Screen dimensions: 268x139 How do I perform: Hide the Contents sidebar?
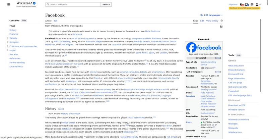pyautogui.click(x=24, y=20)
